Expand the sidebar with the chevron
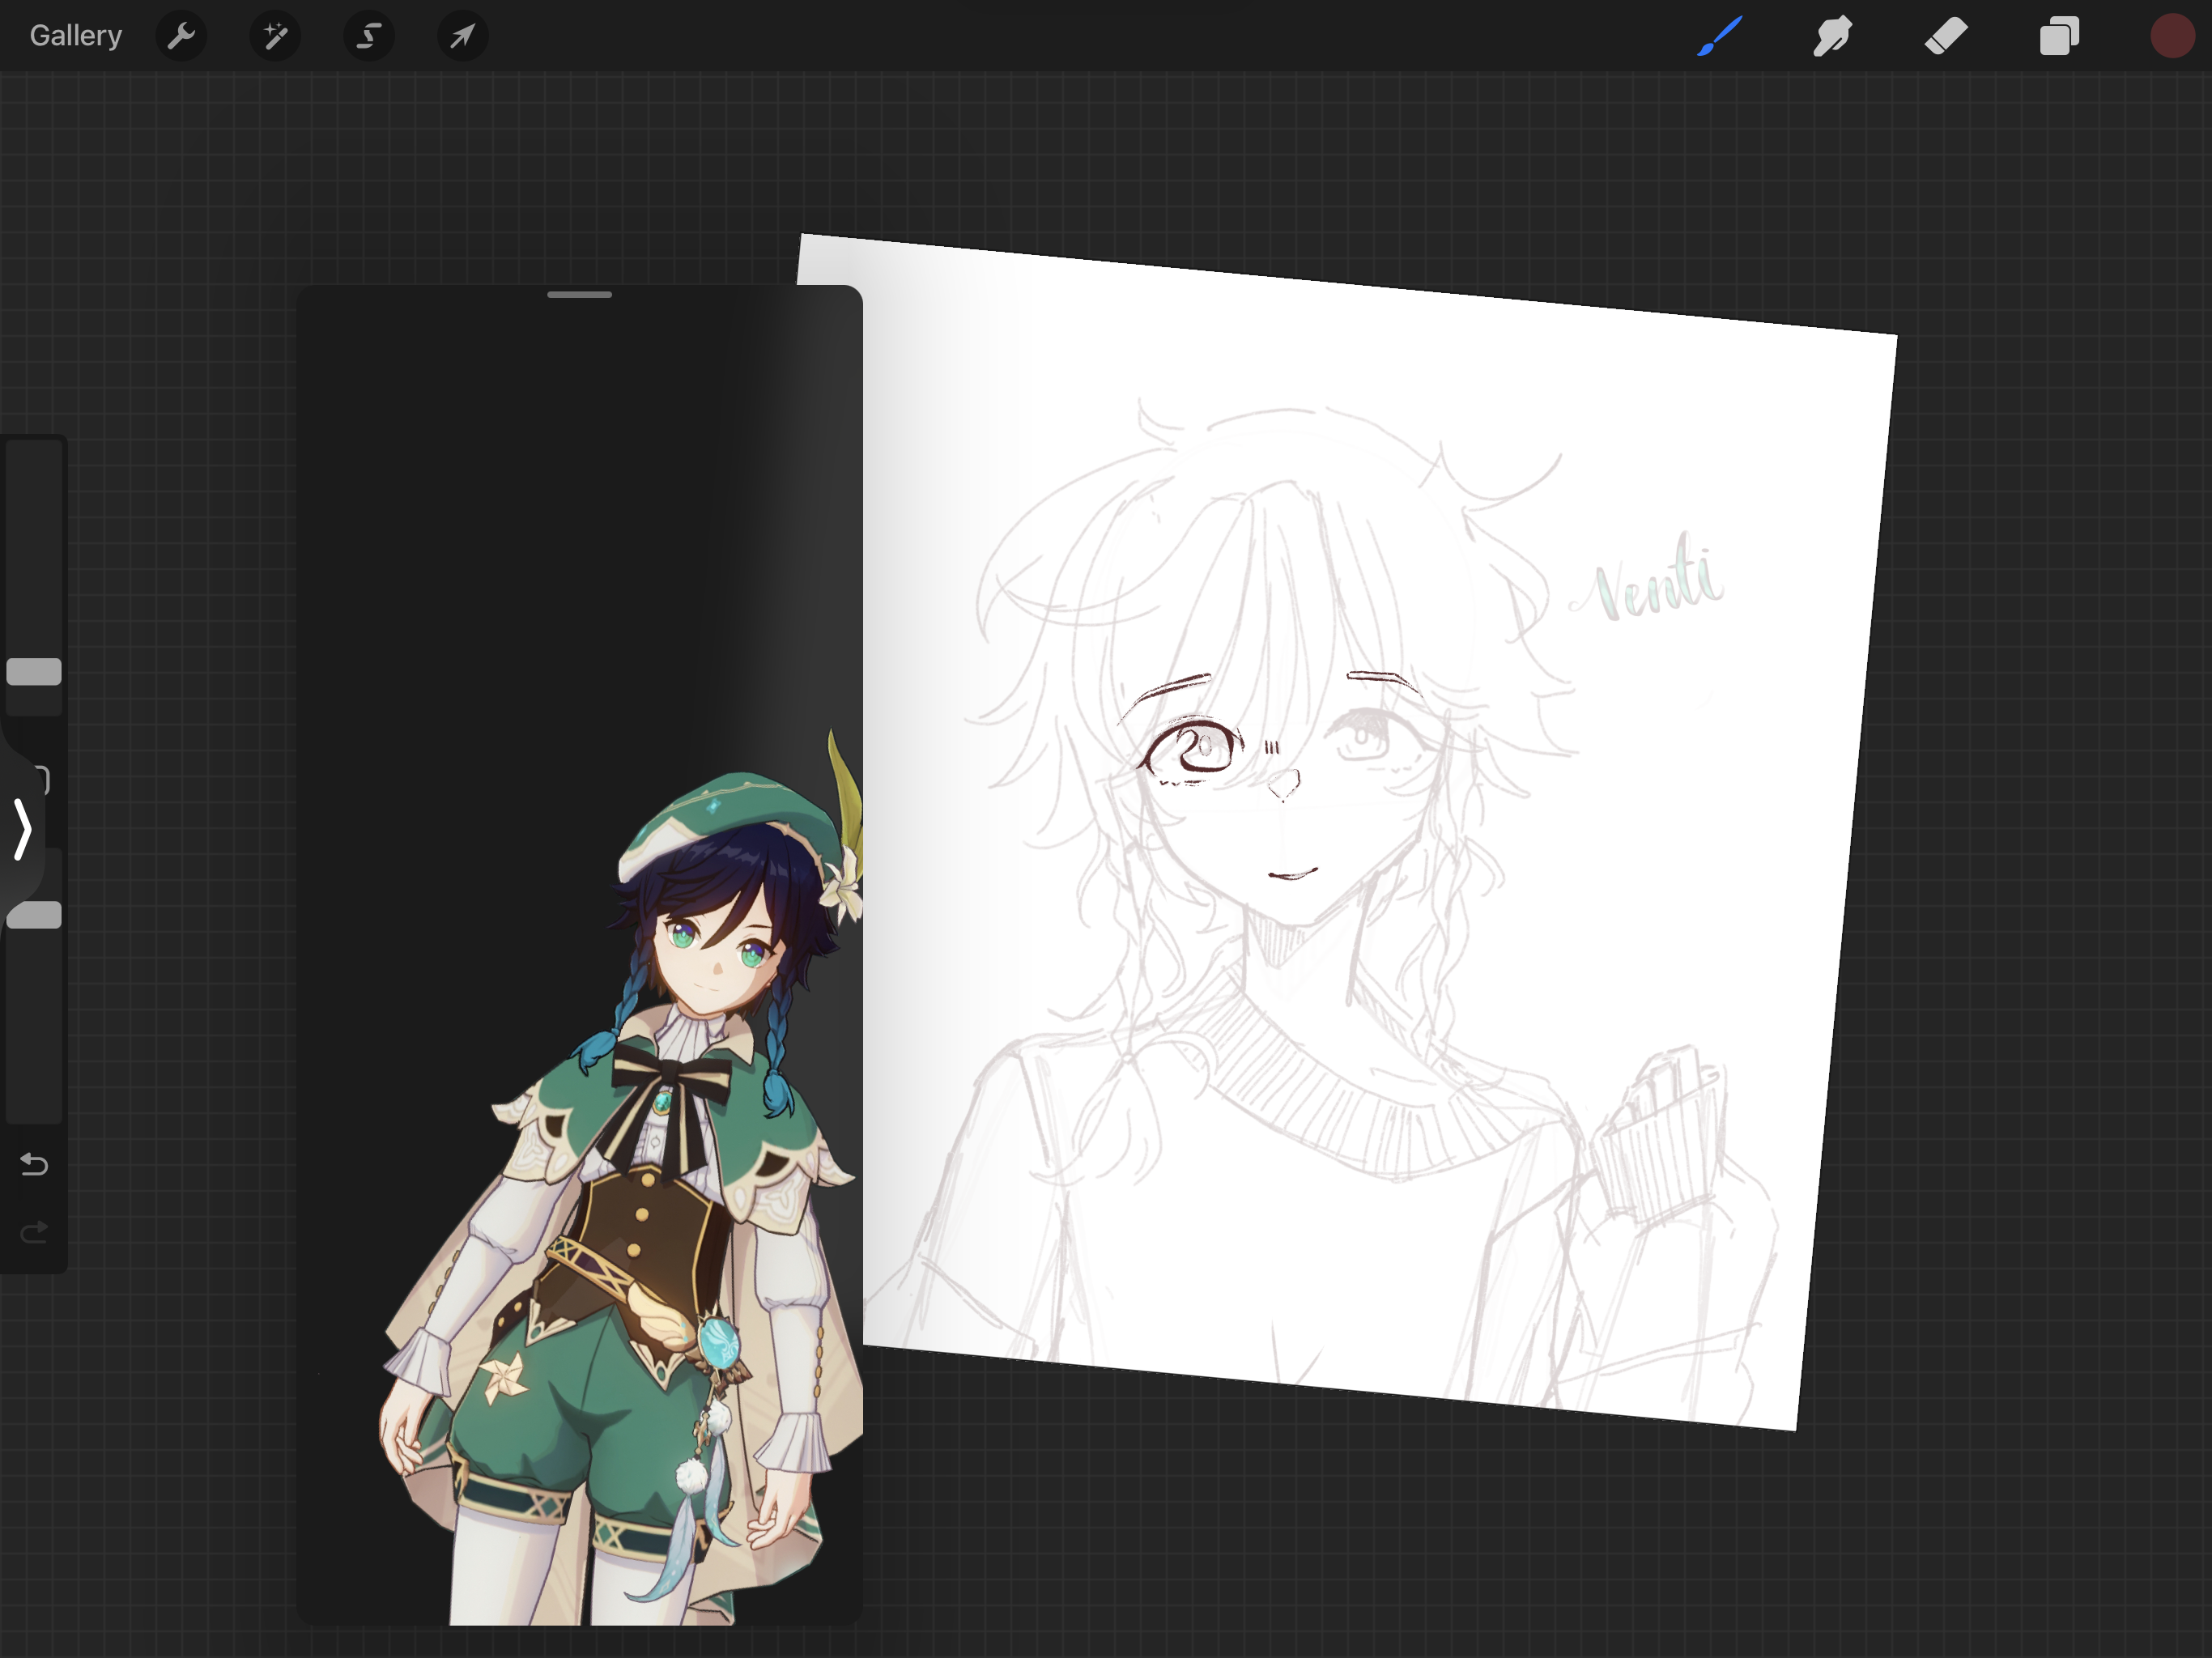 click(22, 830)
